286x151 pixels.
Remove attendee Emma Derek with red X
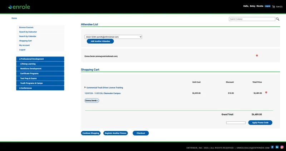(x=257, y=55)
